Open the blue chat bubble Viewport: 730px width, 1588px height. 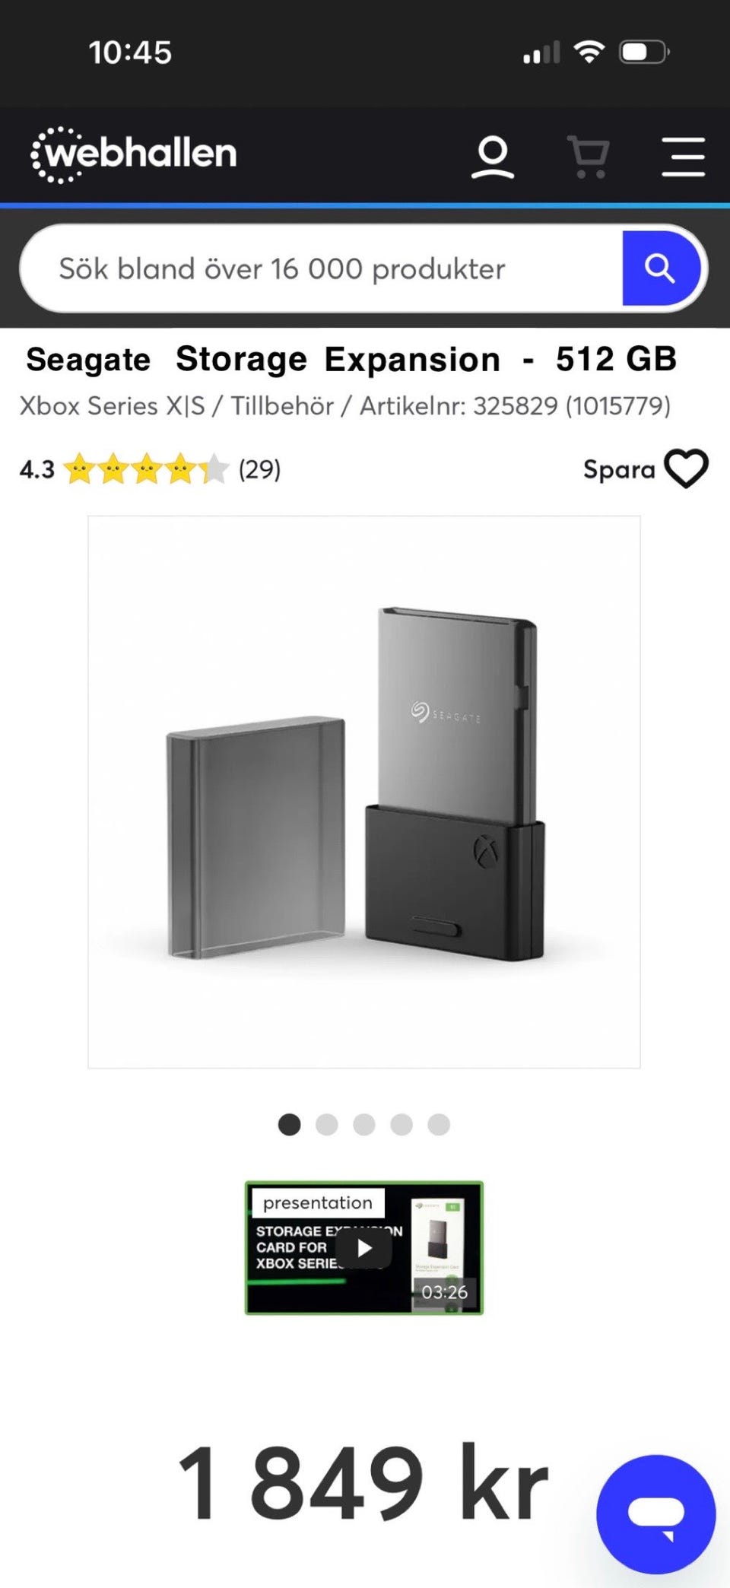pyautogui.click(x=656, y=1514)
